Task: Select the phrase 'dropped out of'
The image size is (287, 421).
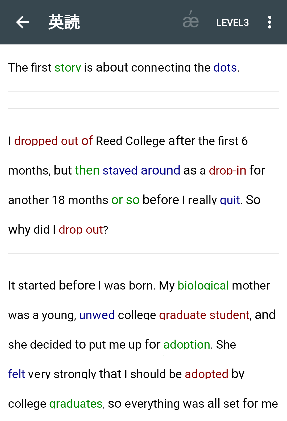Action: pos(53,141)
